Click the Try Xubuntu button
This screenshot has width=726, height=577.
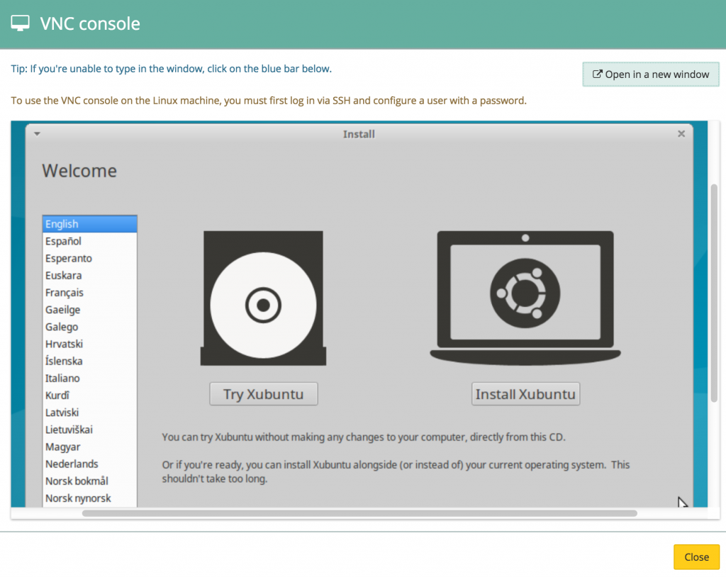pyautogui.click(x=264, y=394)
